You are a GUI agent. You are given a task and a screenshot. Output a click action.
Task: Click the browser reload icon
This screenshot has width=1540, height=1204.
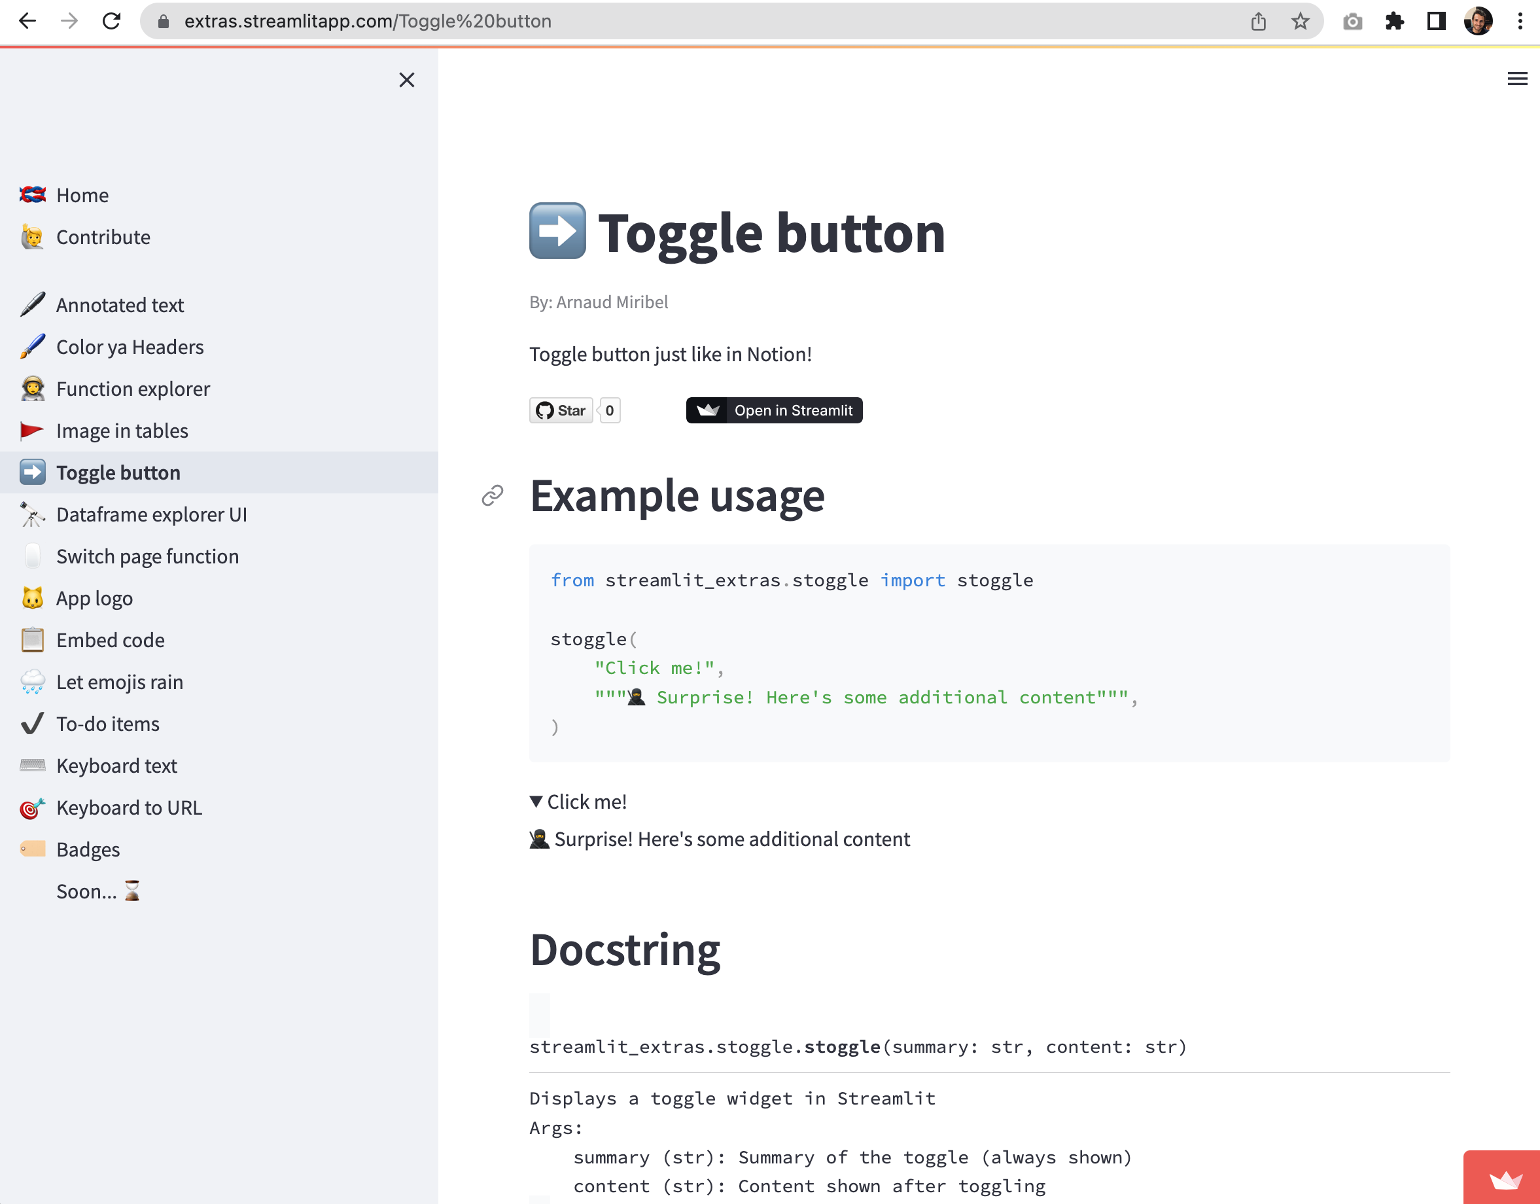pyautogui.click(x=111, y=21)
